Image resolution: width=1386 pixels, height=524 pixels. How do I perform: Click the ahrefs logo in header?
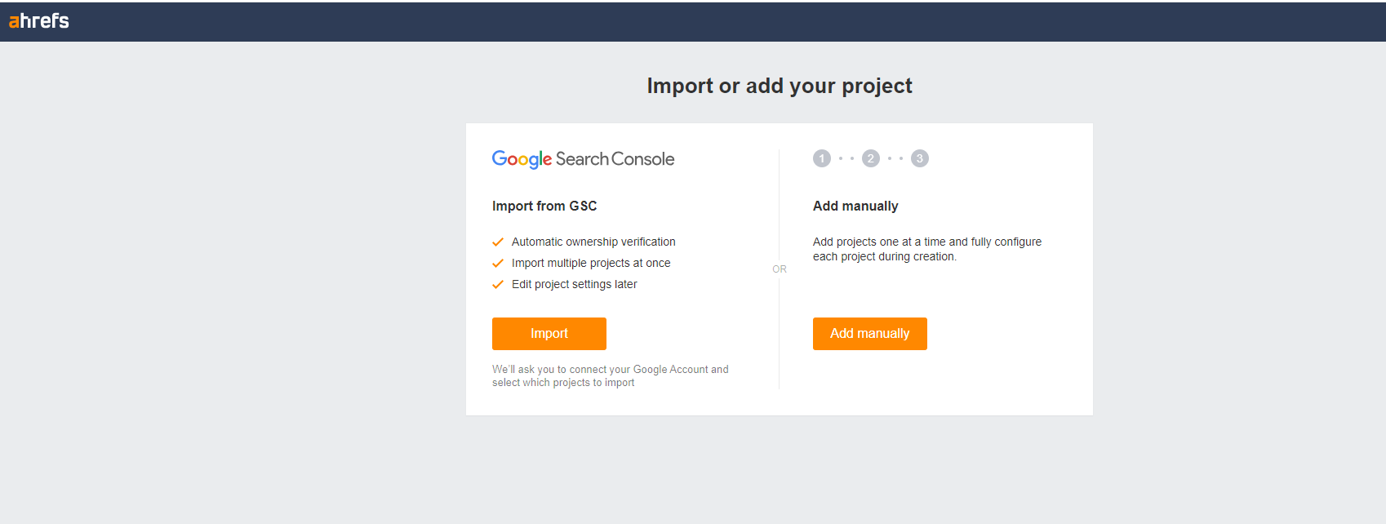click(38, 21)
